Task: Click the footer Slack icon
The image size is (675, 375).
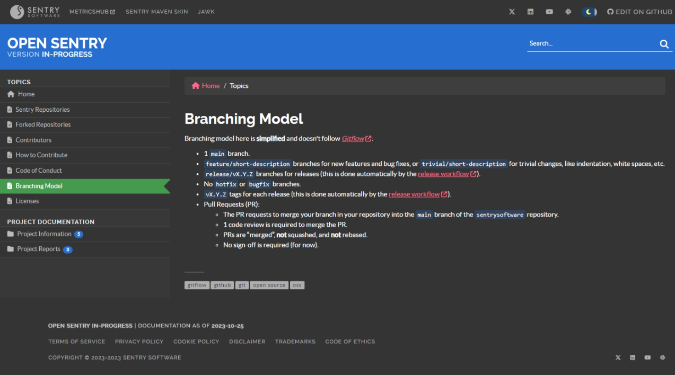Action: point(662,358)
